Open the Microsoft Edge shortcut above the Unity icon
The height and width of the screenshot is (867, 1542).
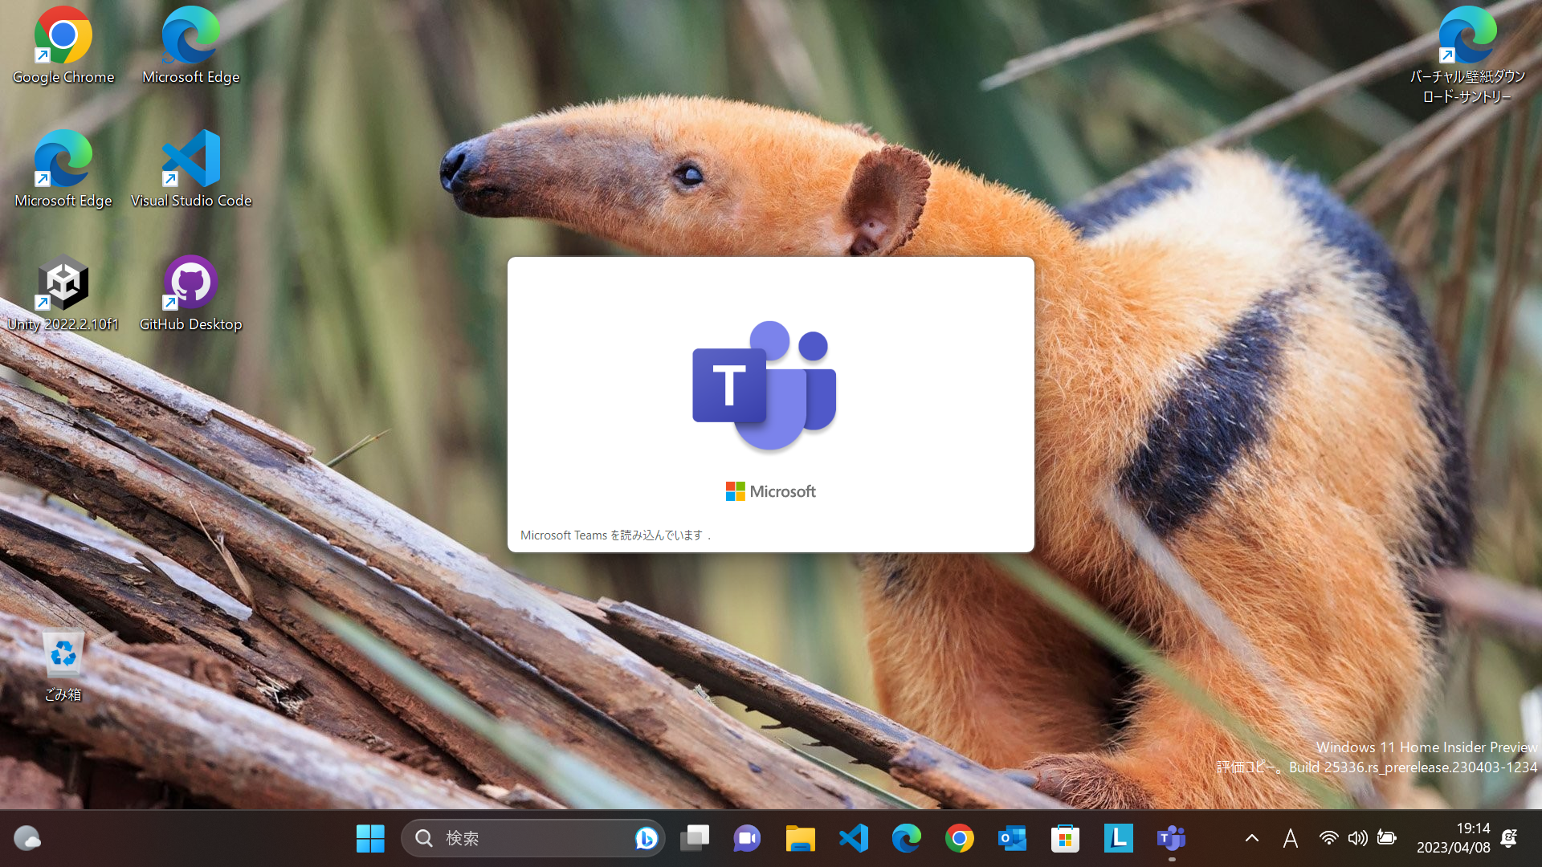point(63,169)
